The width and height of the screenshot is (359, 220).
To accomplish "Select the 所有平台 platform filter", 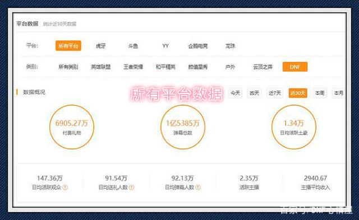I will pos(68,46).
